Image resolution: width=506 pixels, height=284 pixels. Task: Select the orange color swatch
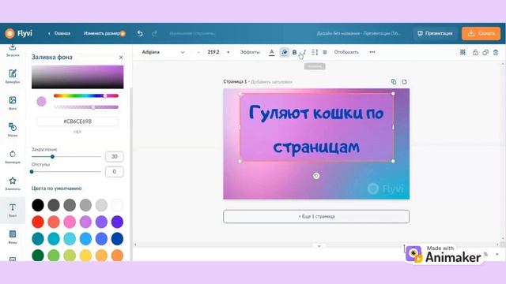coord(117,256)
